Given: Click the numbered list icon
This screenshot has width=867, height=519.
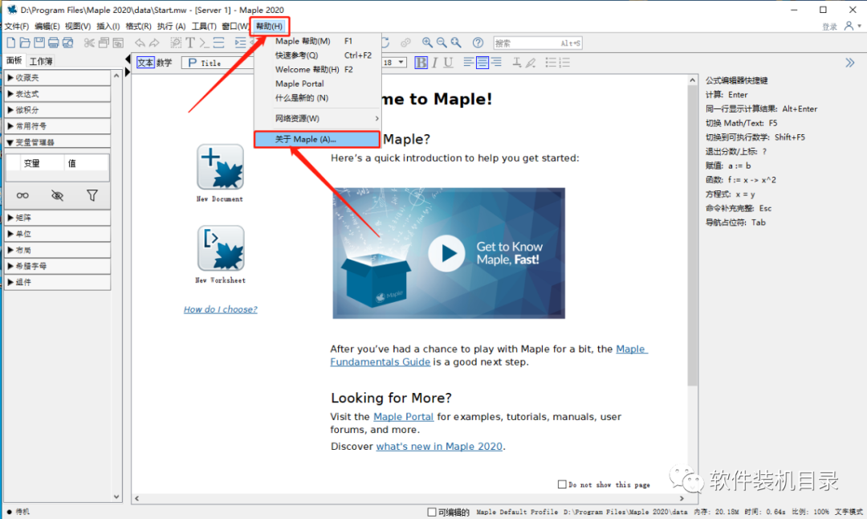Looking at the screenshot, I should (x=564, y=63).
